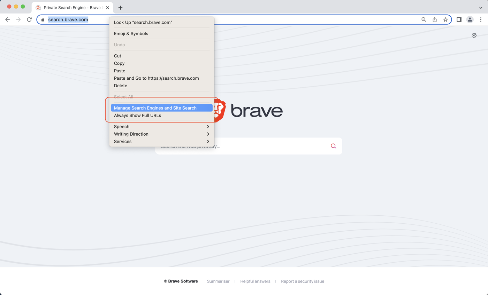Expand the Writing Direction submenu

(x=161, y=134)
